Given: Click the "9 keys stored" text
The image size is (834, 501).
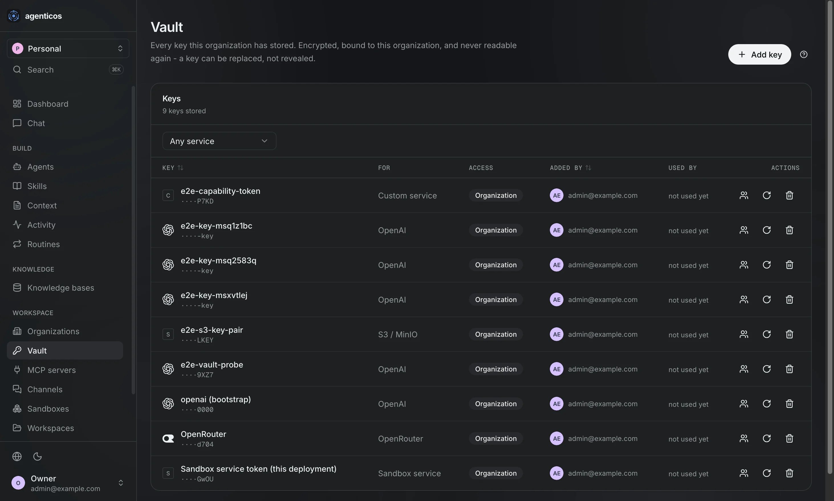Looking at the screenshot, I should (184, 111).
